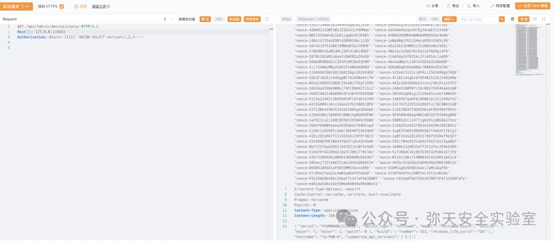Screen dimensions: 554x241
Task: Open 同步配置 sync configuration
Action: pyautogui.click(x=499, y=6)
